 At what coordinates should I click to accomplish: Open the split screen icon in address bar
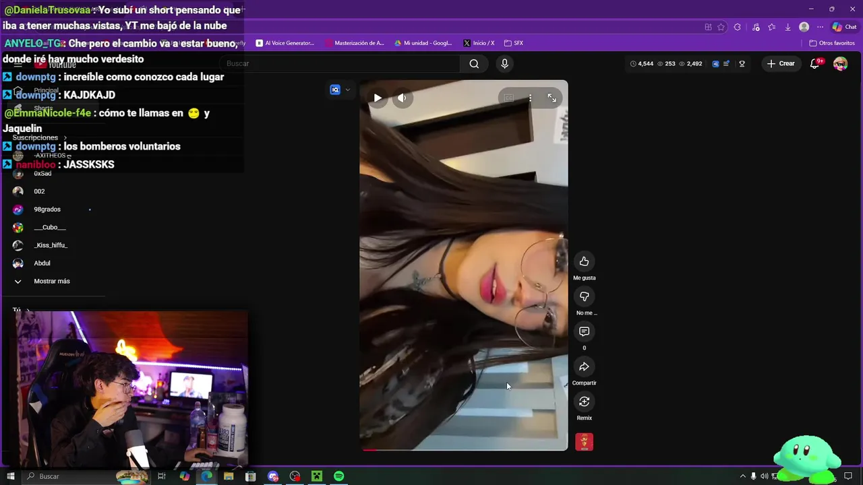pos(708,27)
